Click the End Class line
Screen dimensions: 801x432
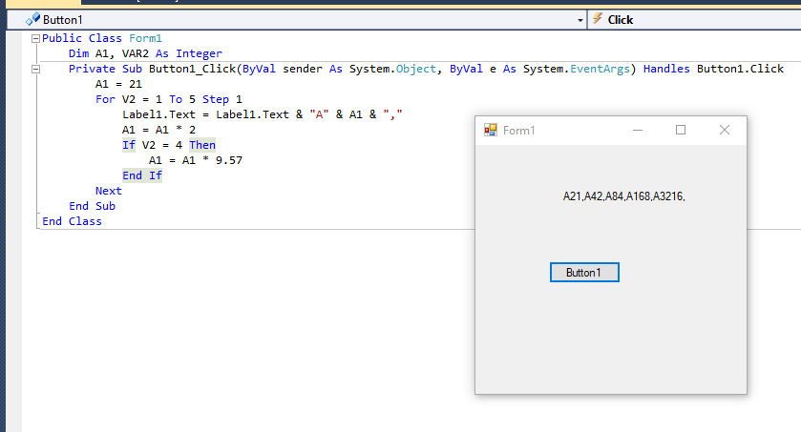tap(72, 221)
